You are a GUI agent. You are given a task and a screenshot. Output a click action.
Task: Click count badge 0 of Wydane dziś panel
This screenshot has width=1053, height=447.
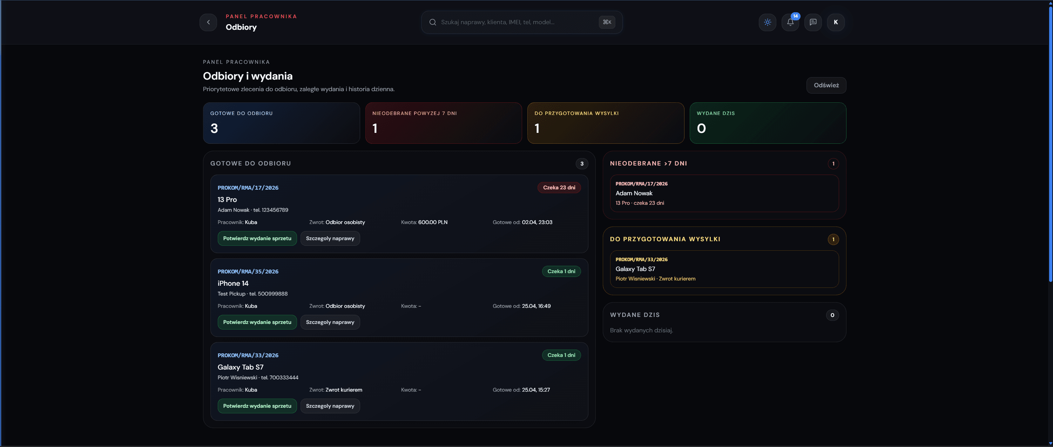coord(832,316)
